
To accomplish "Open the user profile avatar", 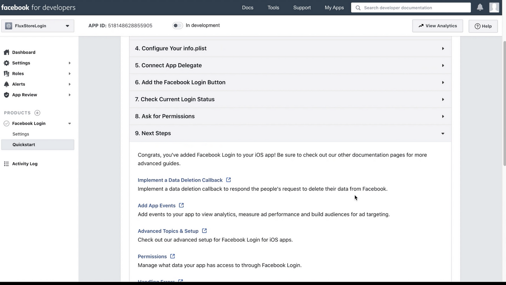I will point(494,7).
